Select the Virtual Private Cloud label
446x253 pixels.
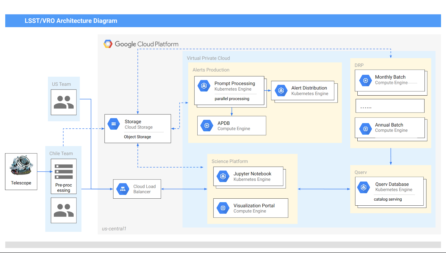(208, 58)
